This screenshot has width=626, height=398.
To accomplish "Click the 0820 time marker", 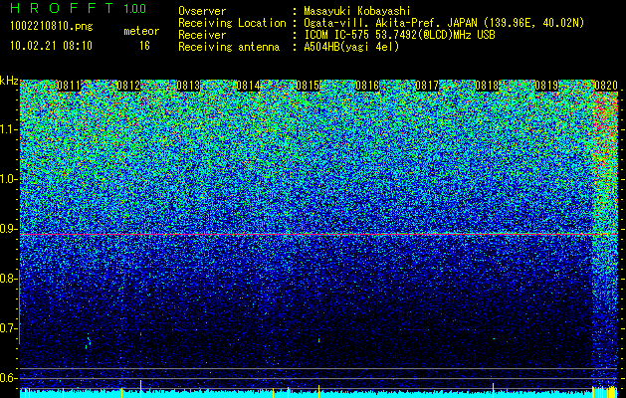I will click(606, 86).
